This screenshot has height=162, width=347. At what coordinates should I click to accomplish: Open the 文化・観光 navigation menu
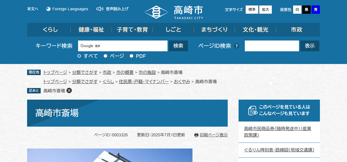(255, 30)
